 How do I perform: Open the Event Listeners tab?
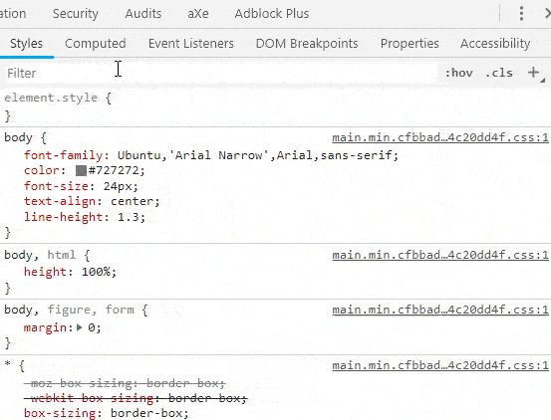pyautogui.click(x=191, y=44)
